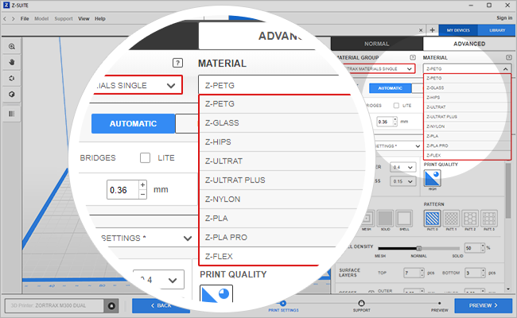Viewport: 517px width, 318px height.
Task: Click the 3D Printer ZORTRAX M300 DUAL field
Action: [x=54, y=306]
